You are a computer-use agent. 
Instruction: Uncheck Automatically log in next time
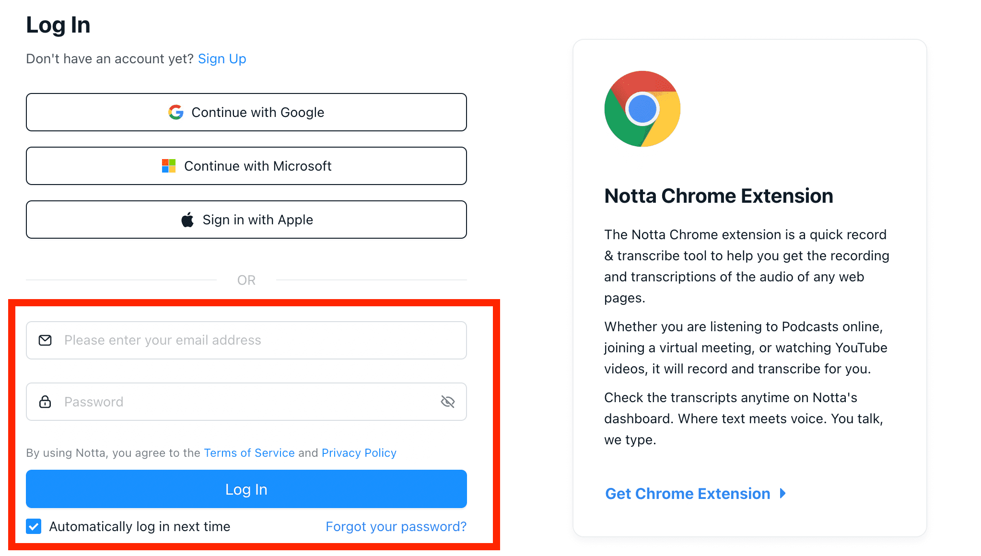click(34, 526)
